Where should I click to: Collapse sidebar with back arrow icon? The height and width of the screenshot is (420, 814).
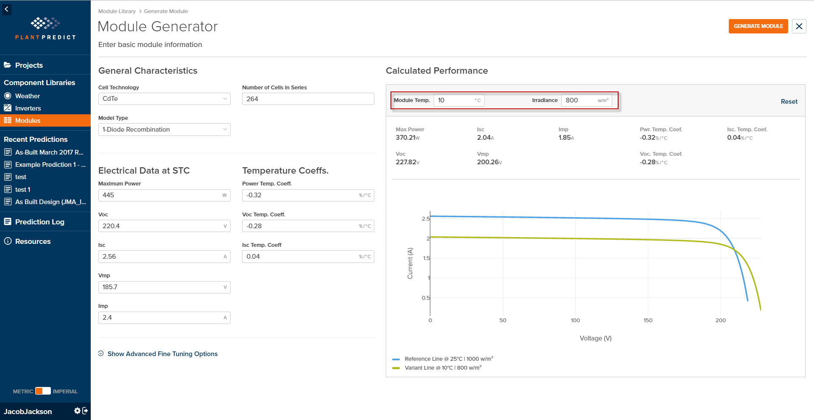6,9
